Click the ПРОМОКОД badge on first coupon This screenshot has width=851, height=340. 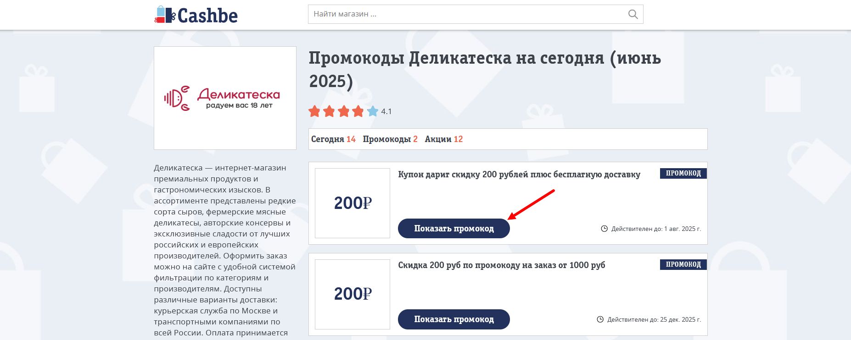(x=683, y=173)
